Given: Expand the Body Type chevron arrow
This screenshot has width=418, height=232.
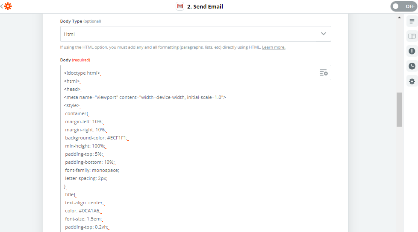Looking at the screenshot, I should point(324,34).
